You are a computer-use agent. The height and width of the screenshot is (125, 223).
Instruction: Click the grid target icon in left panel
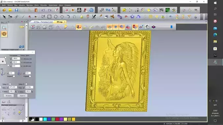(4, 34)
